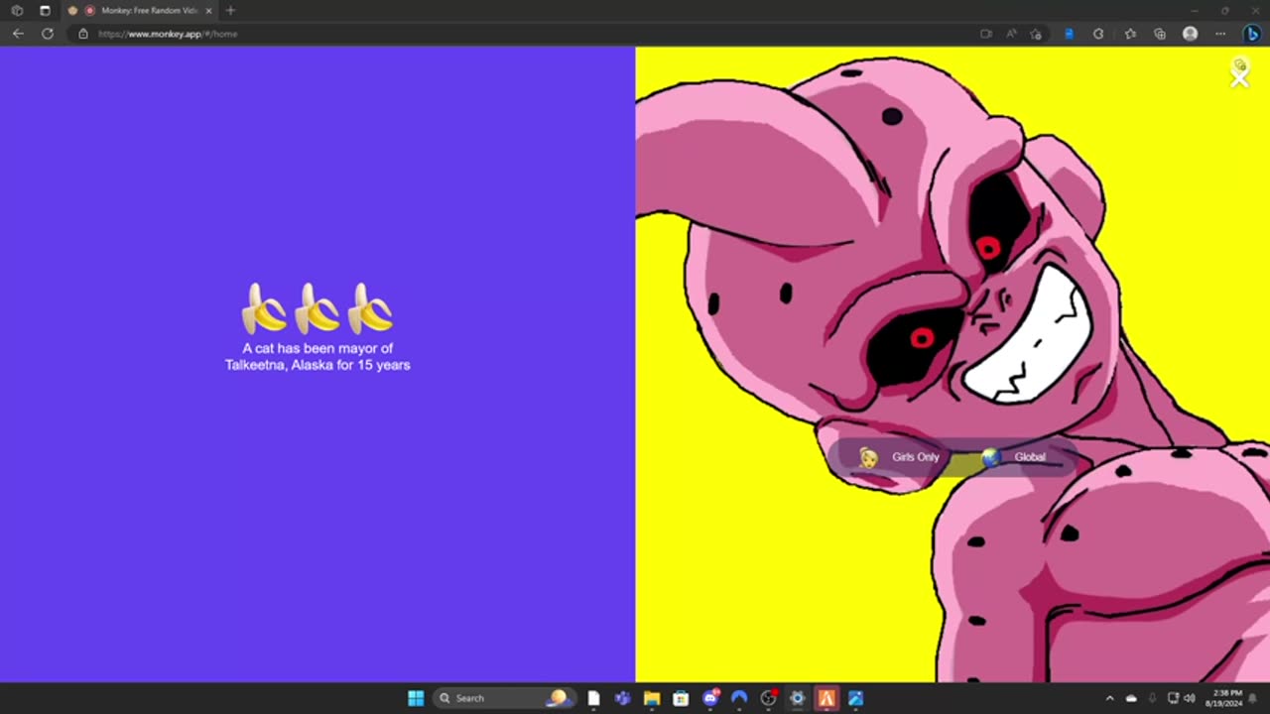Open Microsoft Store from the taskbar
This screenshot has width=1270, height=714.
coord(681,698)
